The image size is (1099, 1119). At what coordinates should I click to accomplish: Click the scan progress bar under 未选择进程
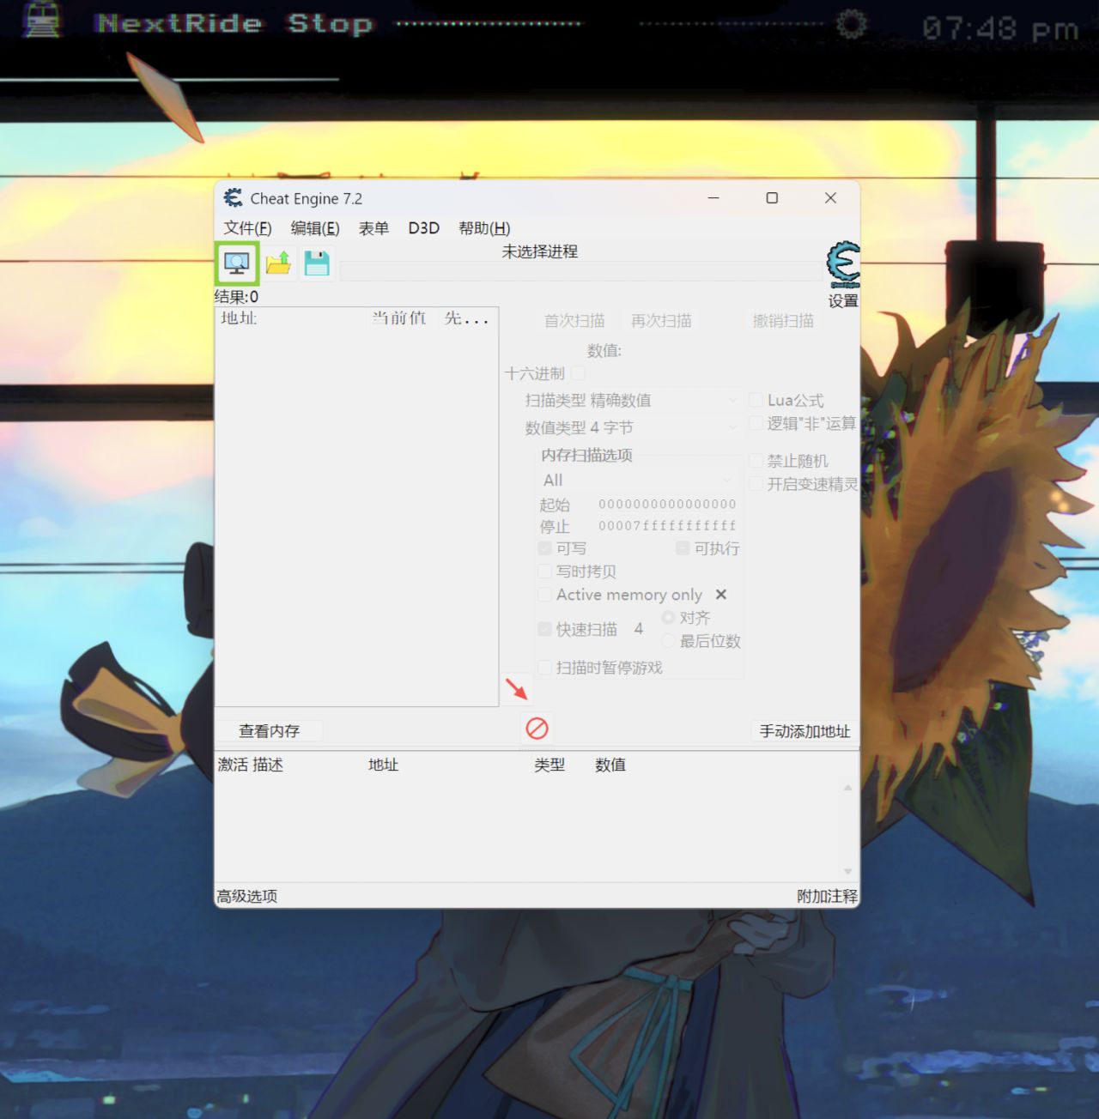click(581, 271)
